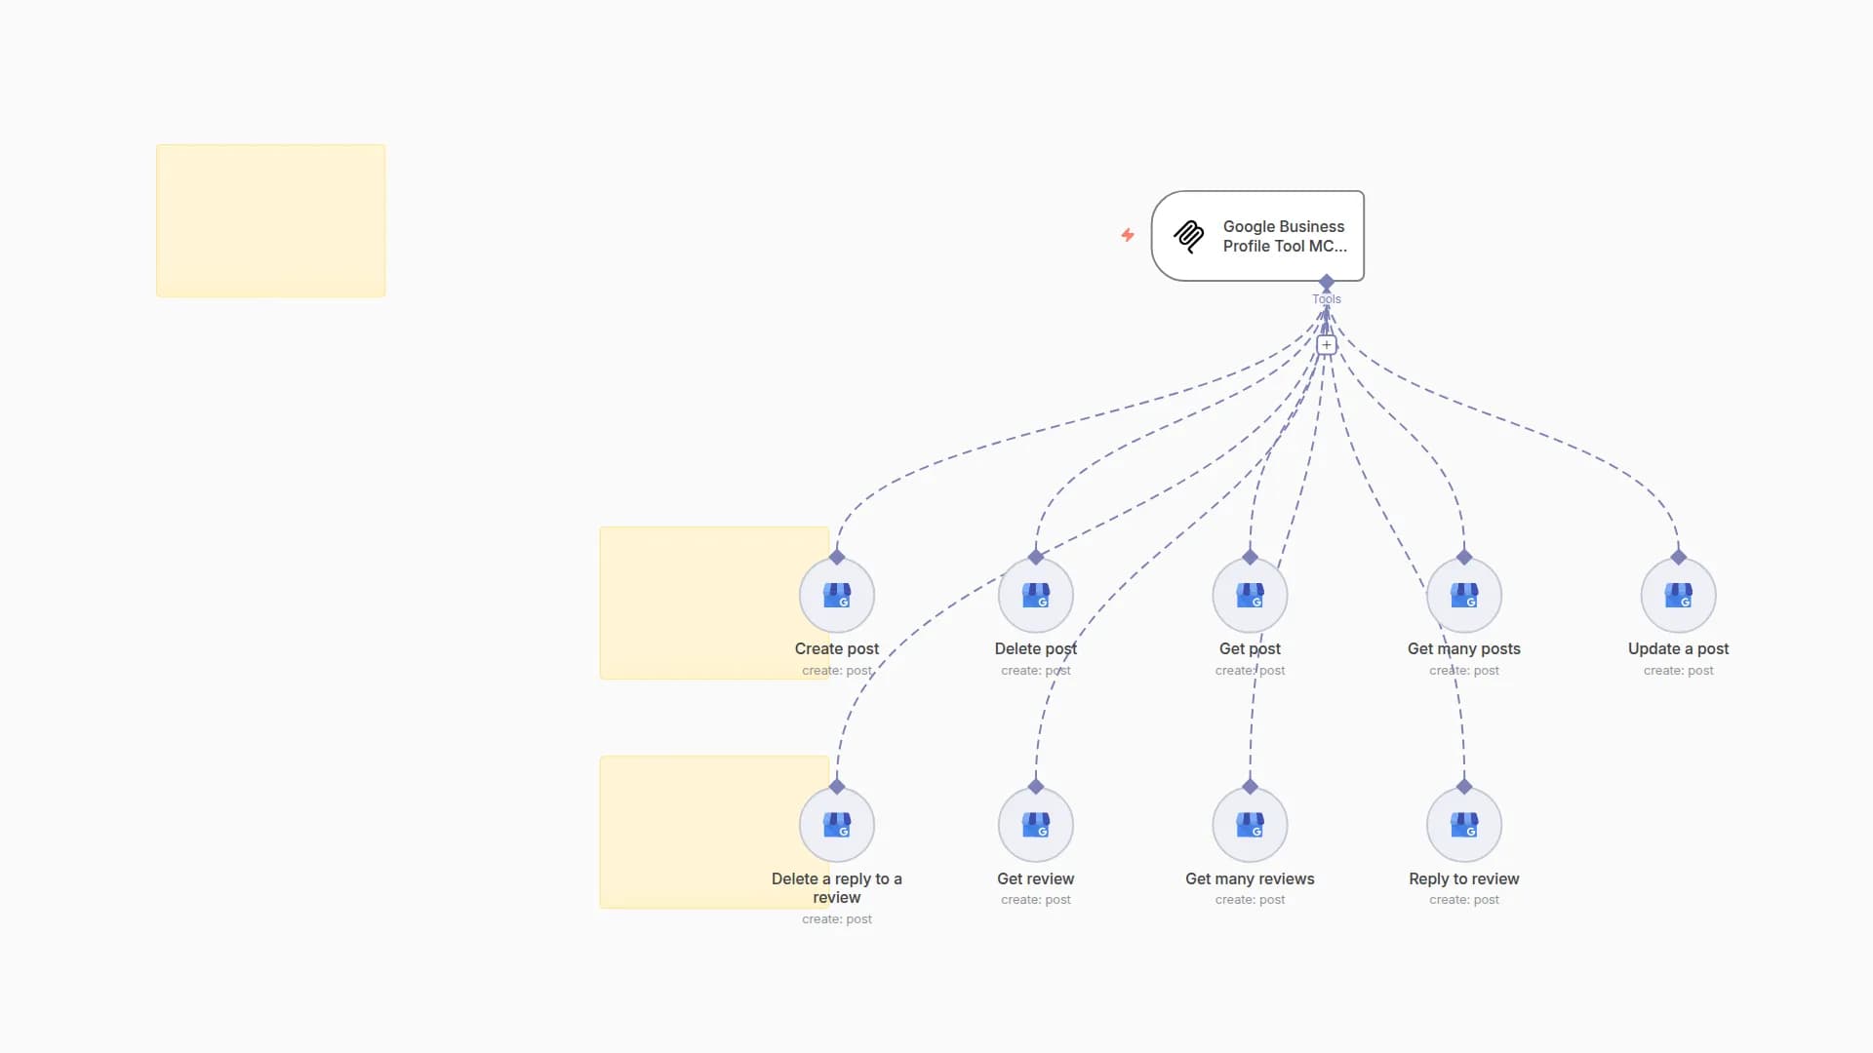
Task: Select the top-left yellow sticky note
Action: pos(270,220)
